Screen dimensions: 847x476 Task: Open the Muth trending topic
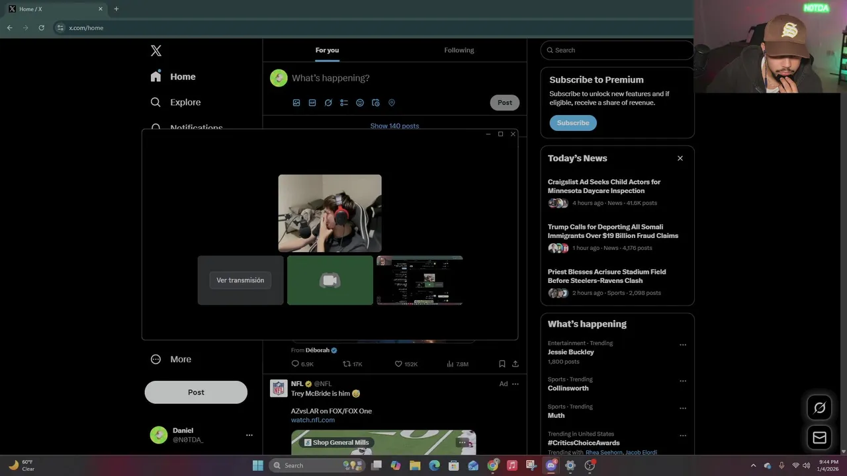(x=556, y=416)
